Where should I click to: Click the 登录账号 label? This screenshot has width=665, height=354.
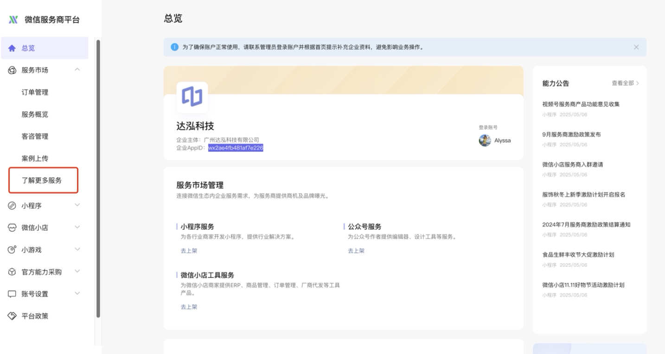click(488, 127)
